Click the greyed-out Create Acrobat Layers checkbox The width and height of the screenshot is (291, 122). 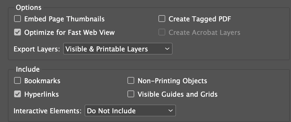tap(162, 32)
